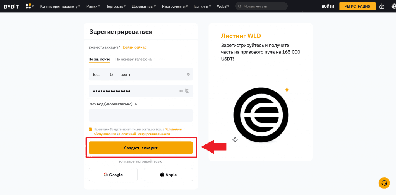Click the или зарегистрируйтесь с text
The image size is (396, 195).
[141, 161]
